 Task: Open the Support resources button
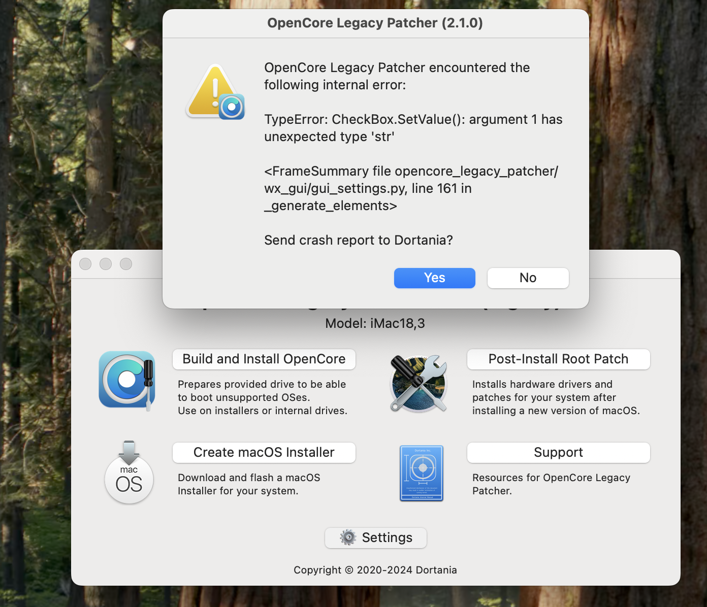click(559, 453)
